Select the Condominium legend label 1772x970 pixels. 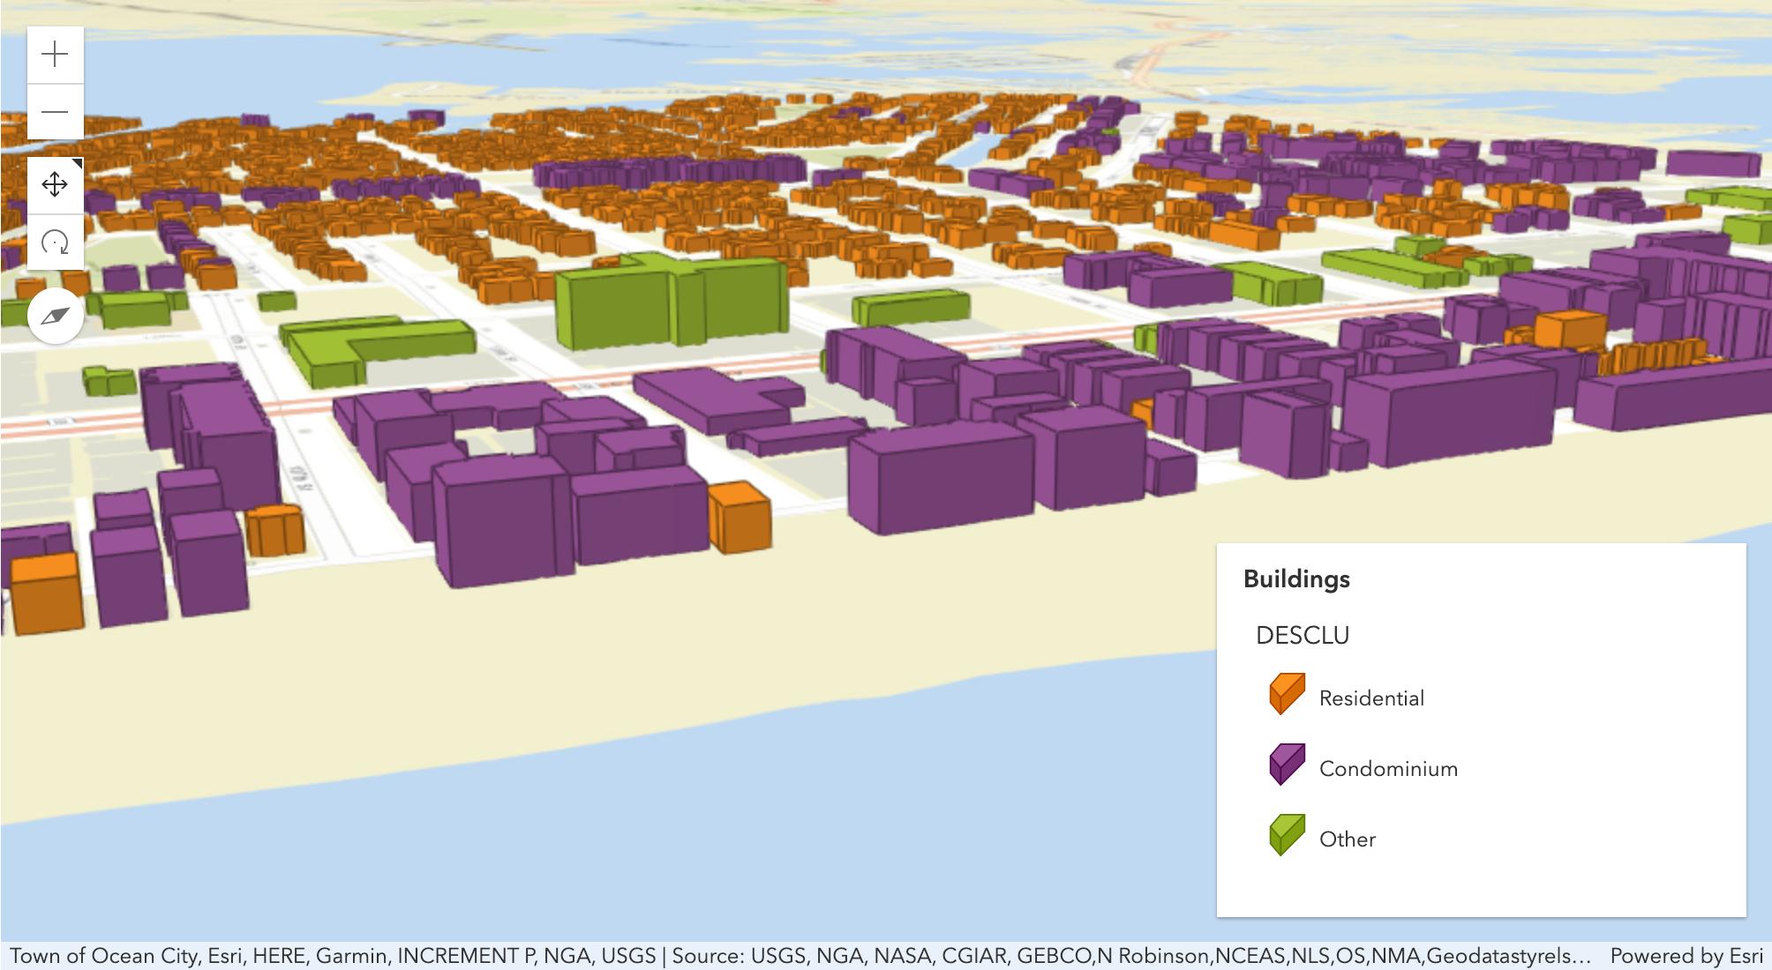1388,769
